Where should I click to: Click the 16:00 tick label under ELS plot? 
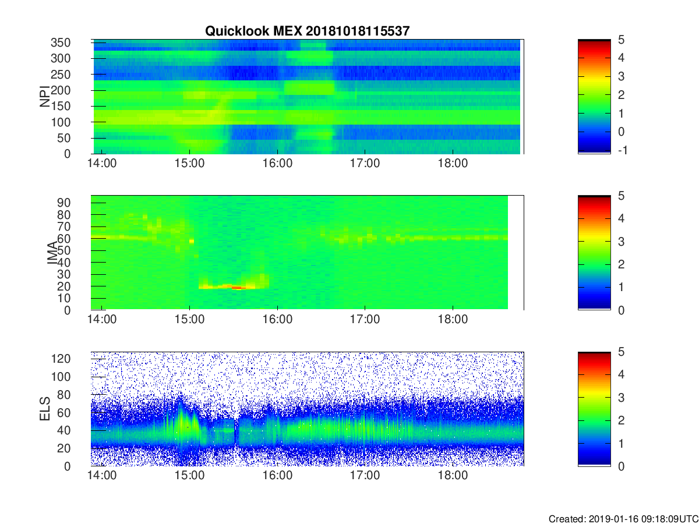277,476
